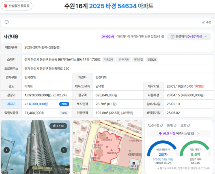
Task: Open 지도검색 for the property address
Action: point(109,60)
